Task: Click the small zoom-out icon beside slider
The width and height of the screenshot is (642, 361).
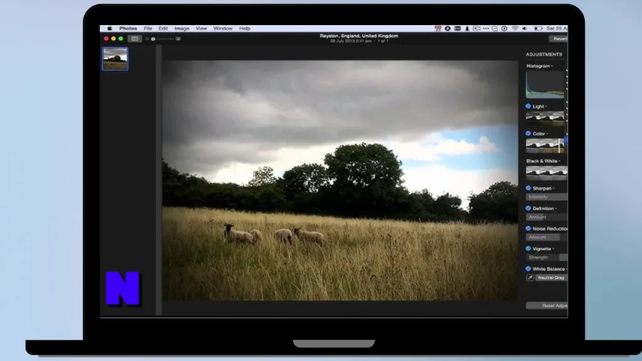Action: point(147,39)
